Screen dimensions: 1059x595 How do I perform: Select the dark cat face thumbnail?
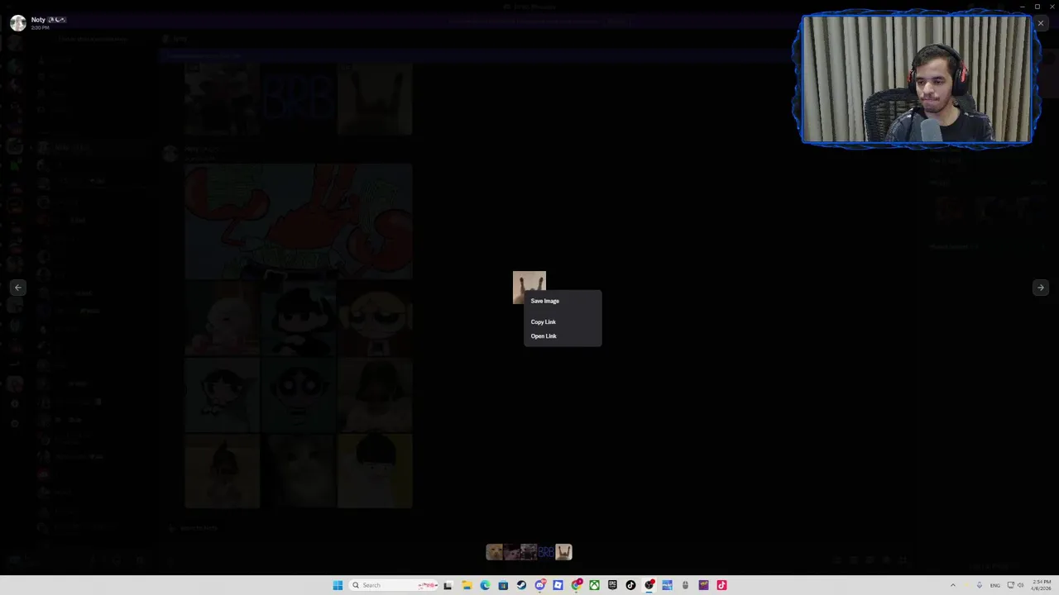(x=511, y=552)
